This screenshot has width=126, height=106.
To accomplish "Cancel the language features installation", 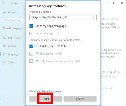I will tap(80, 99).
